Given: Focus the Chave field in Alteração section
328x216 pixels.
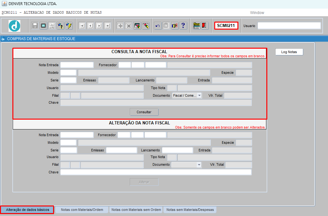Looking at the screenshot, I should [156, 172].
